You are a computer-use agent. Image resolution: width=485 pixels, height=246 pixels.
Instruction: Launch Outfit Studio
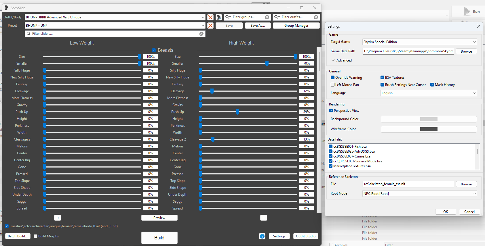[306, 236]
